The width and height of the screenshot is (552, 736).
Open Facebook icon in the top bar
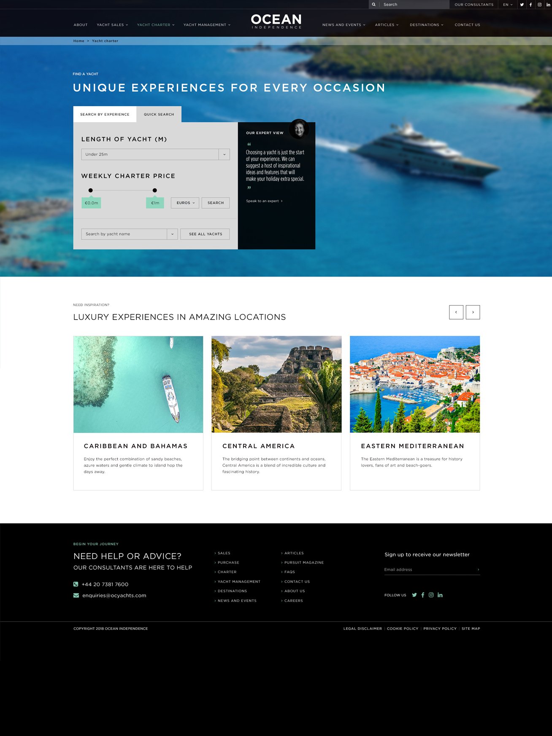(530, 5)
